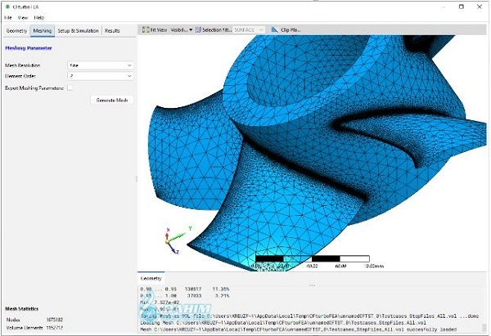Open the Help menu
This screenshot has height=336, width=491.
(38, 17)
